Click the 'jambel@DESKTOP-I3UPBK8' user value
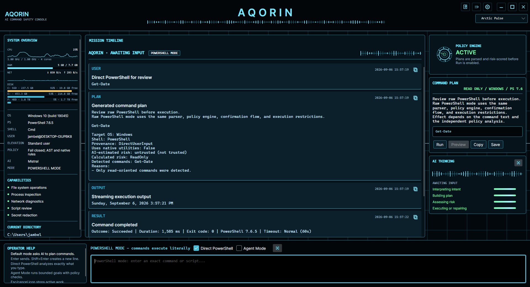 point(50,137)
